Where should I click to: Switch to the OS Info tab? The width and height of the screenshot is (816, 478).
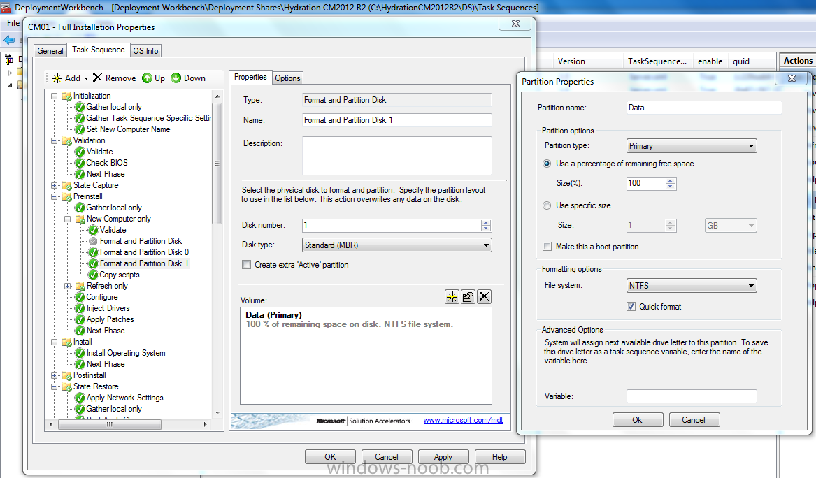pyautogui.click(x=145, y=51)
